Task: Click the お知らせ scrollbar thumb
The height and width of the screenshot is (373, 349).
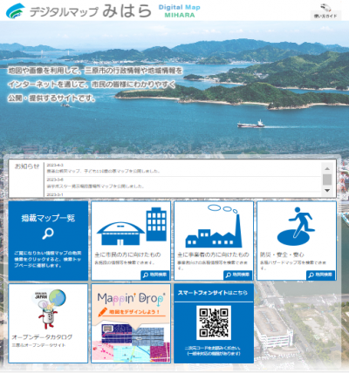Action: coord(327,180)
